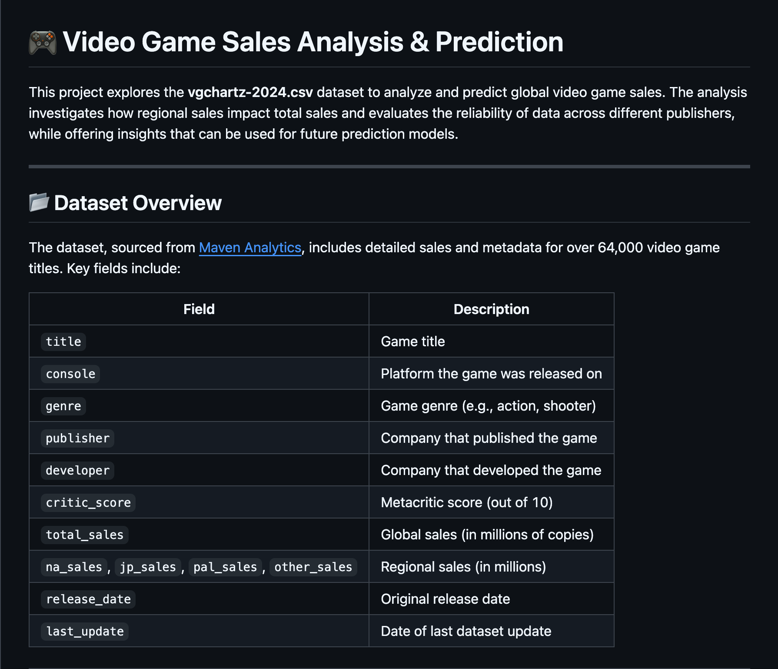Click the "last_update" code tag
The width and height of the screenshot is (778, 669).
85,631
